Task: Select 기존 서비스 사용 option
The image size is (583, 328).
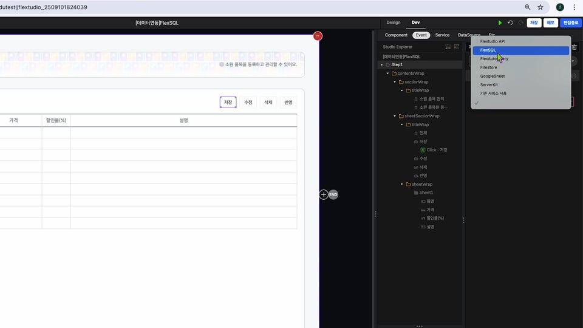Action: [x=520, y=94]
